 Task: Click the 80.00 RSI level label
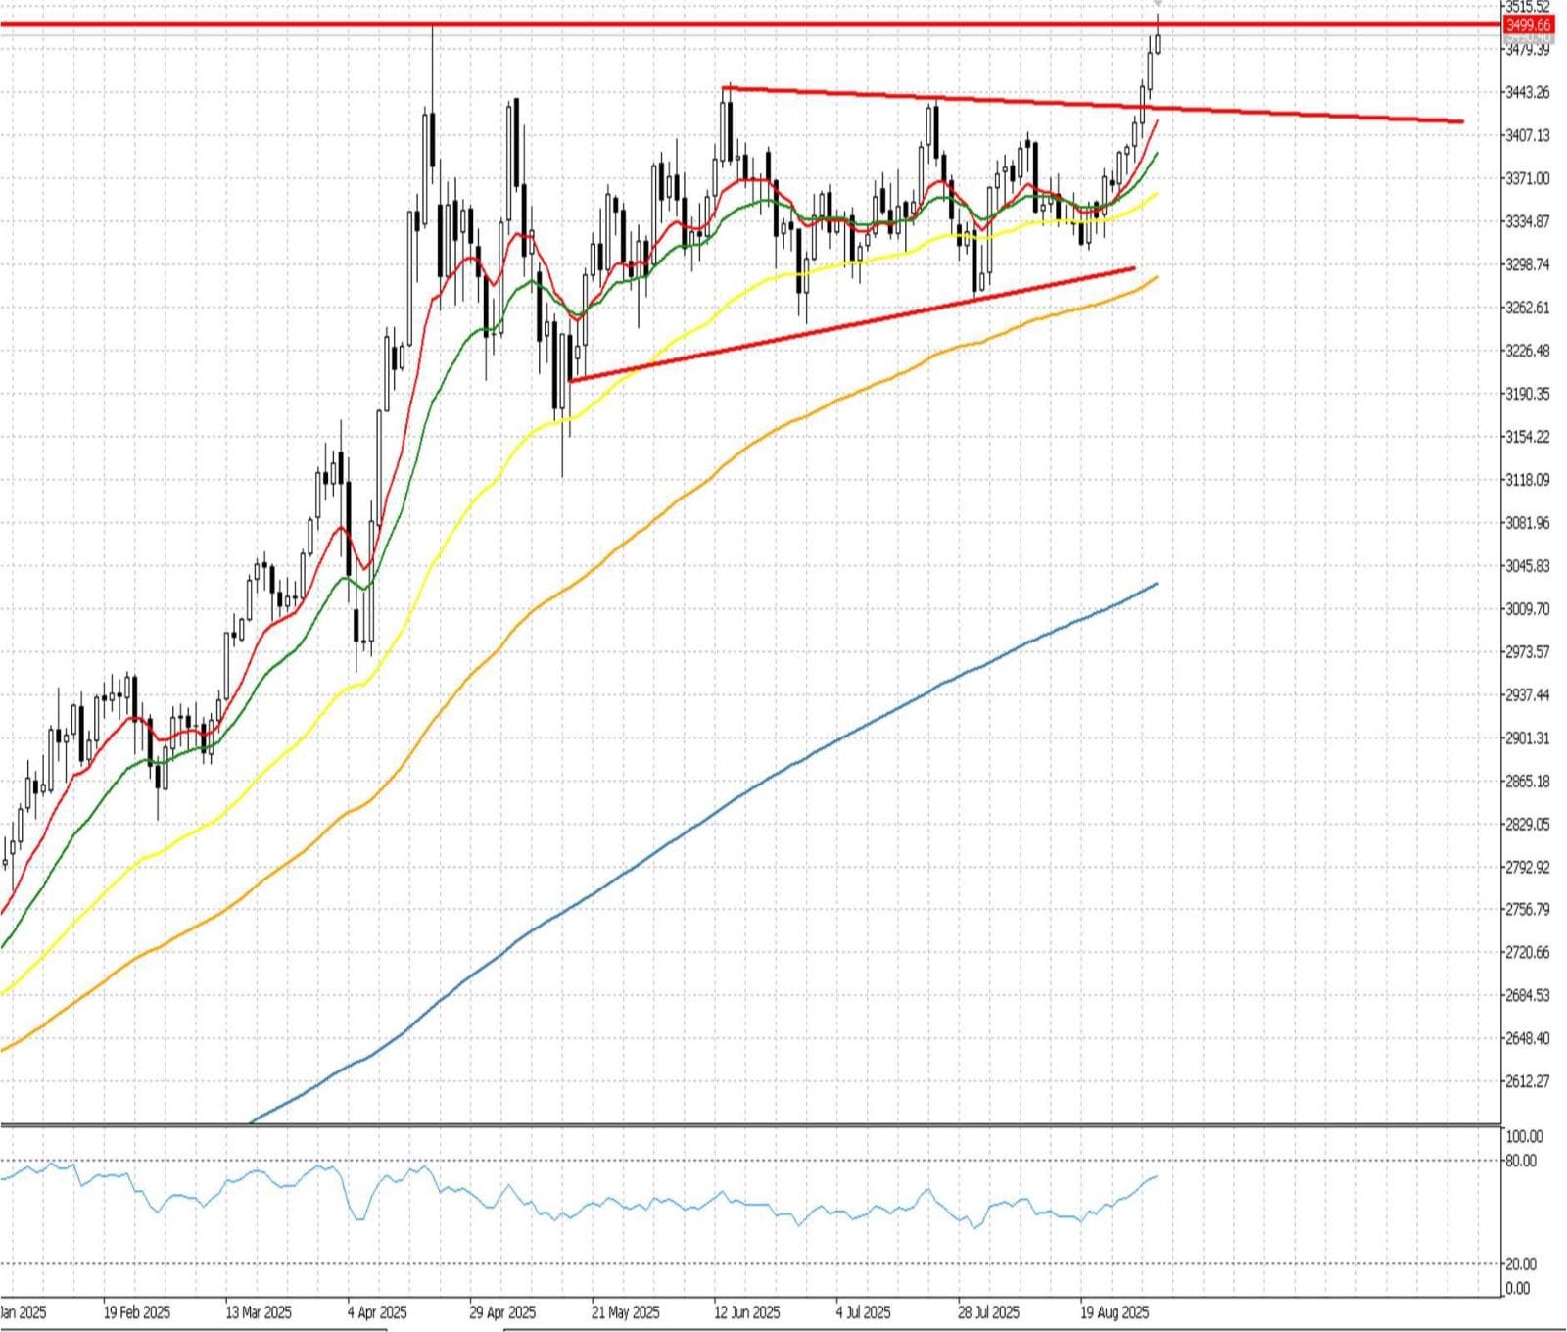pos(1521,1161)
